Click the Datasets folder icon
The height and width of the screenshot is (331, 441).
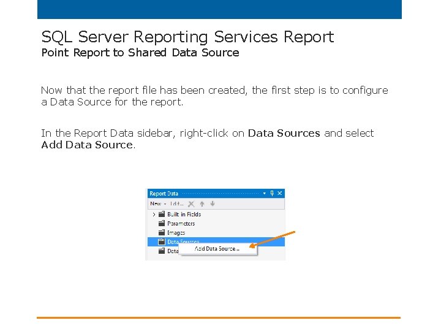pos(161,251)
